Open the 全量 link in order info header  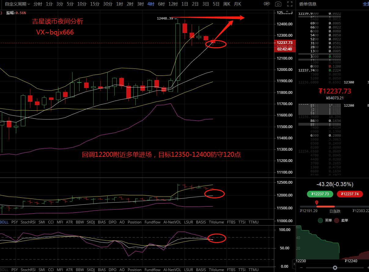(x=366, y=4)
